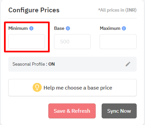Start syncing with the Sync Now button
Viewport: 145px width, 125px height.
coord(119,111)
